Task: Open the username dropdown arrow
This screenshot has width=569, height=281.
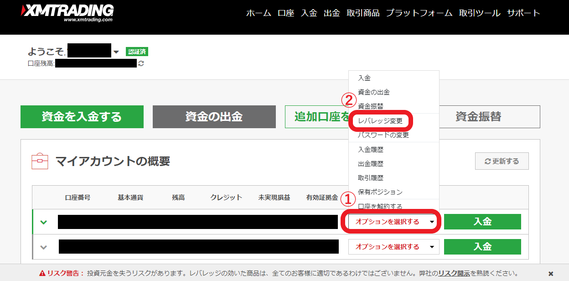Action: [x=116, y=52]
